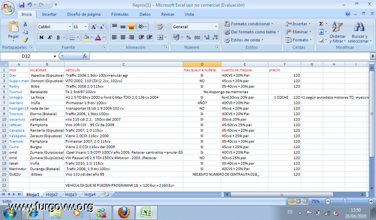Toggle wrap text
Image resolution: width=376 pixels, height=220 pixels.
pos(160,27)
